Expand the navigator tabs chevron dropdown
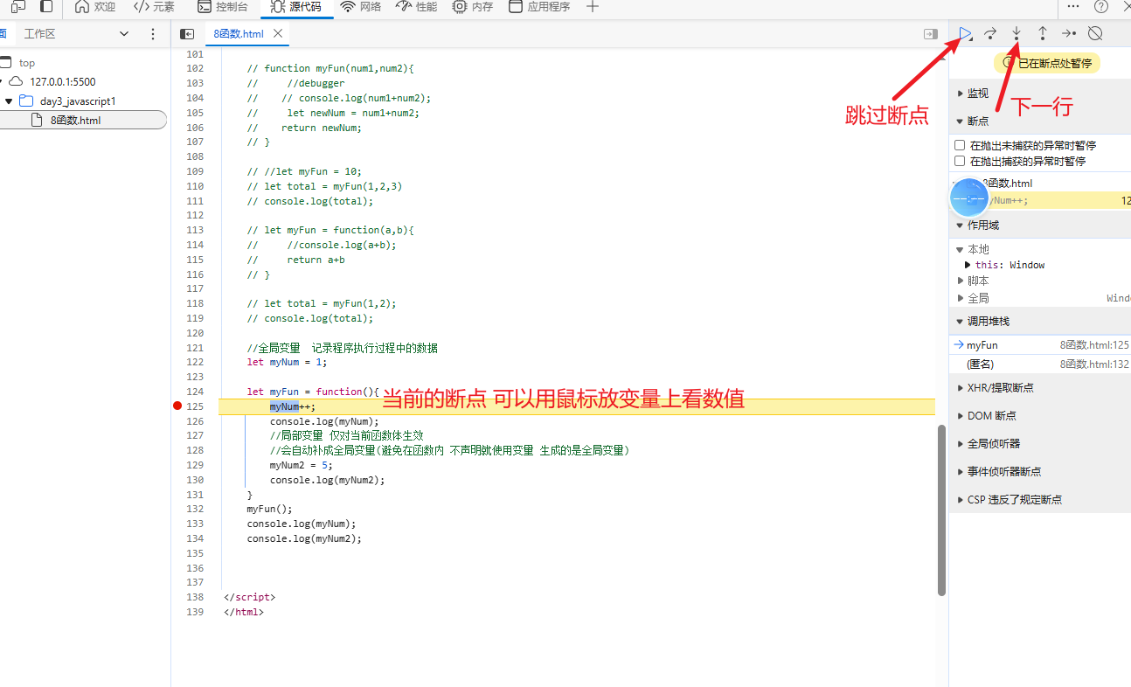Screen dimensions: 1131x687 click(x=124, y=34)
